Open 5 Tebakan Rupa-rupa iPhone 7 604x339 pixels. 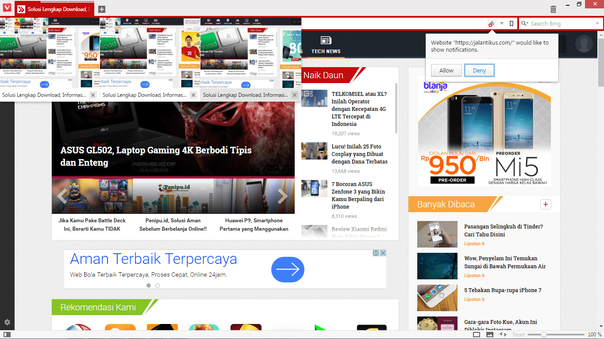point(503,290)
